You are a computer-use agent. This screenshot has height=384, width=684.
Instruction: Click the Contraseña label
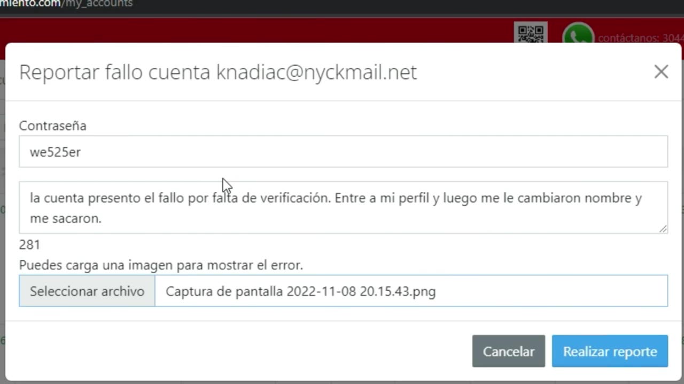click(x=52, y=126)
